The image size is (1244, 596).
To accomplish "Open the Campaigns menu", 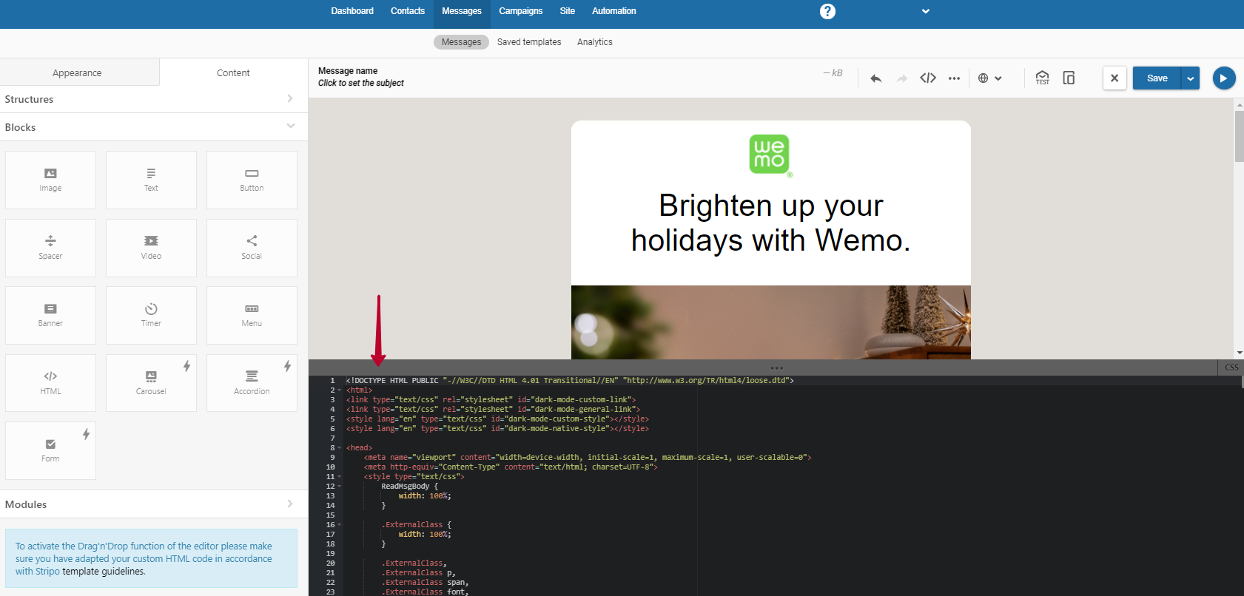I will coord(521,11).
